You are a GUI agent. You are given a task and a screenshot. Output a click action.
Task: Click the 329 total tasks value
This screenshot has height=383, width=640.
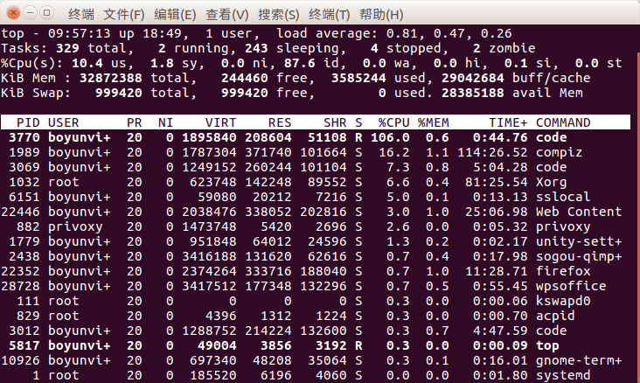pos(67,48)
